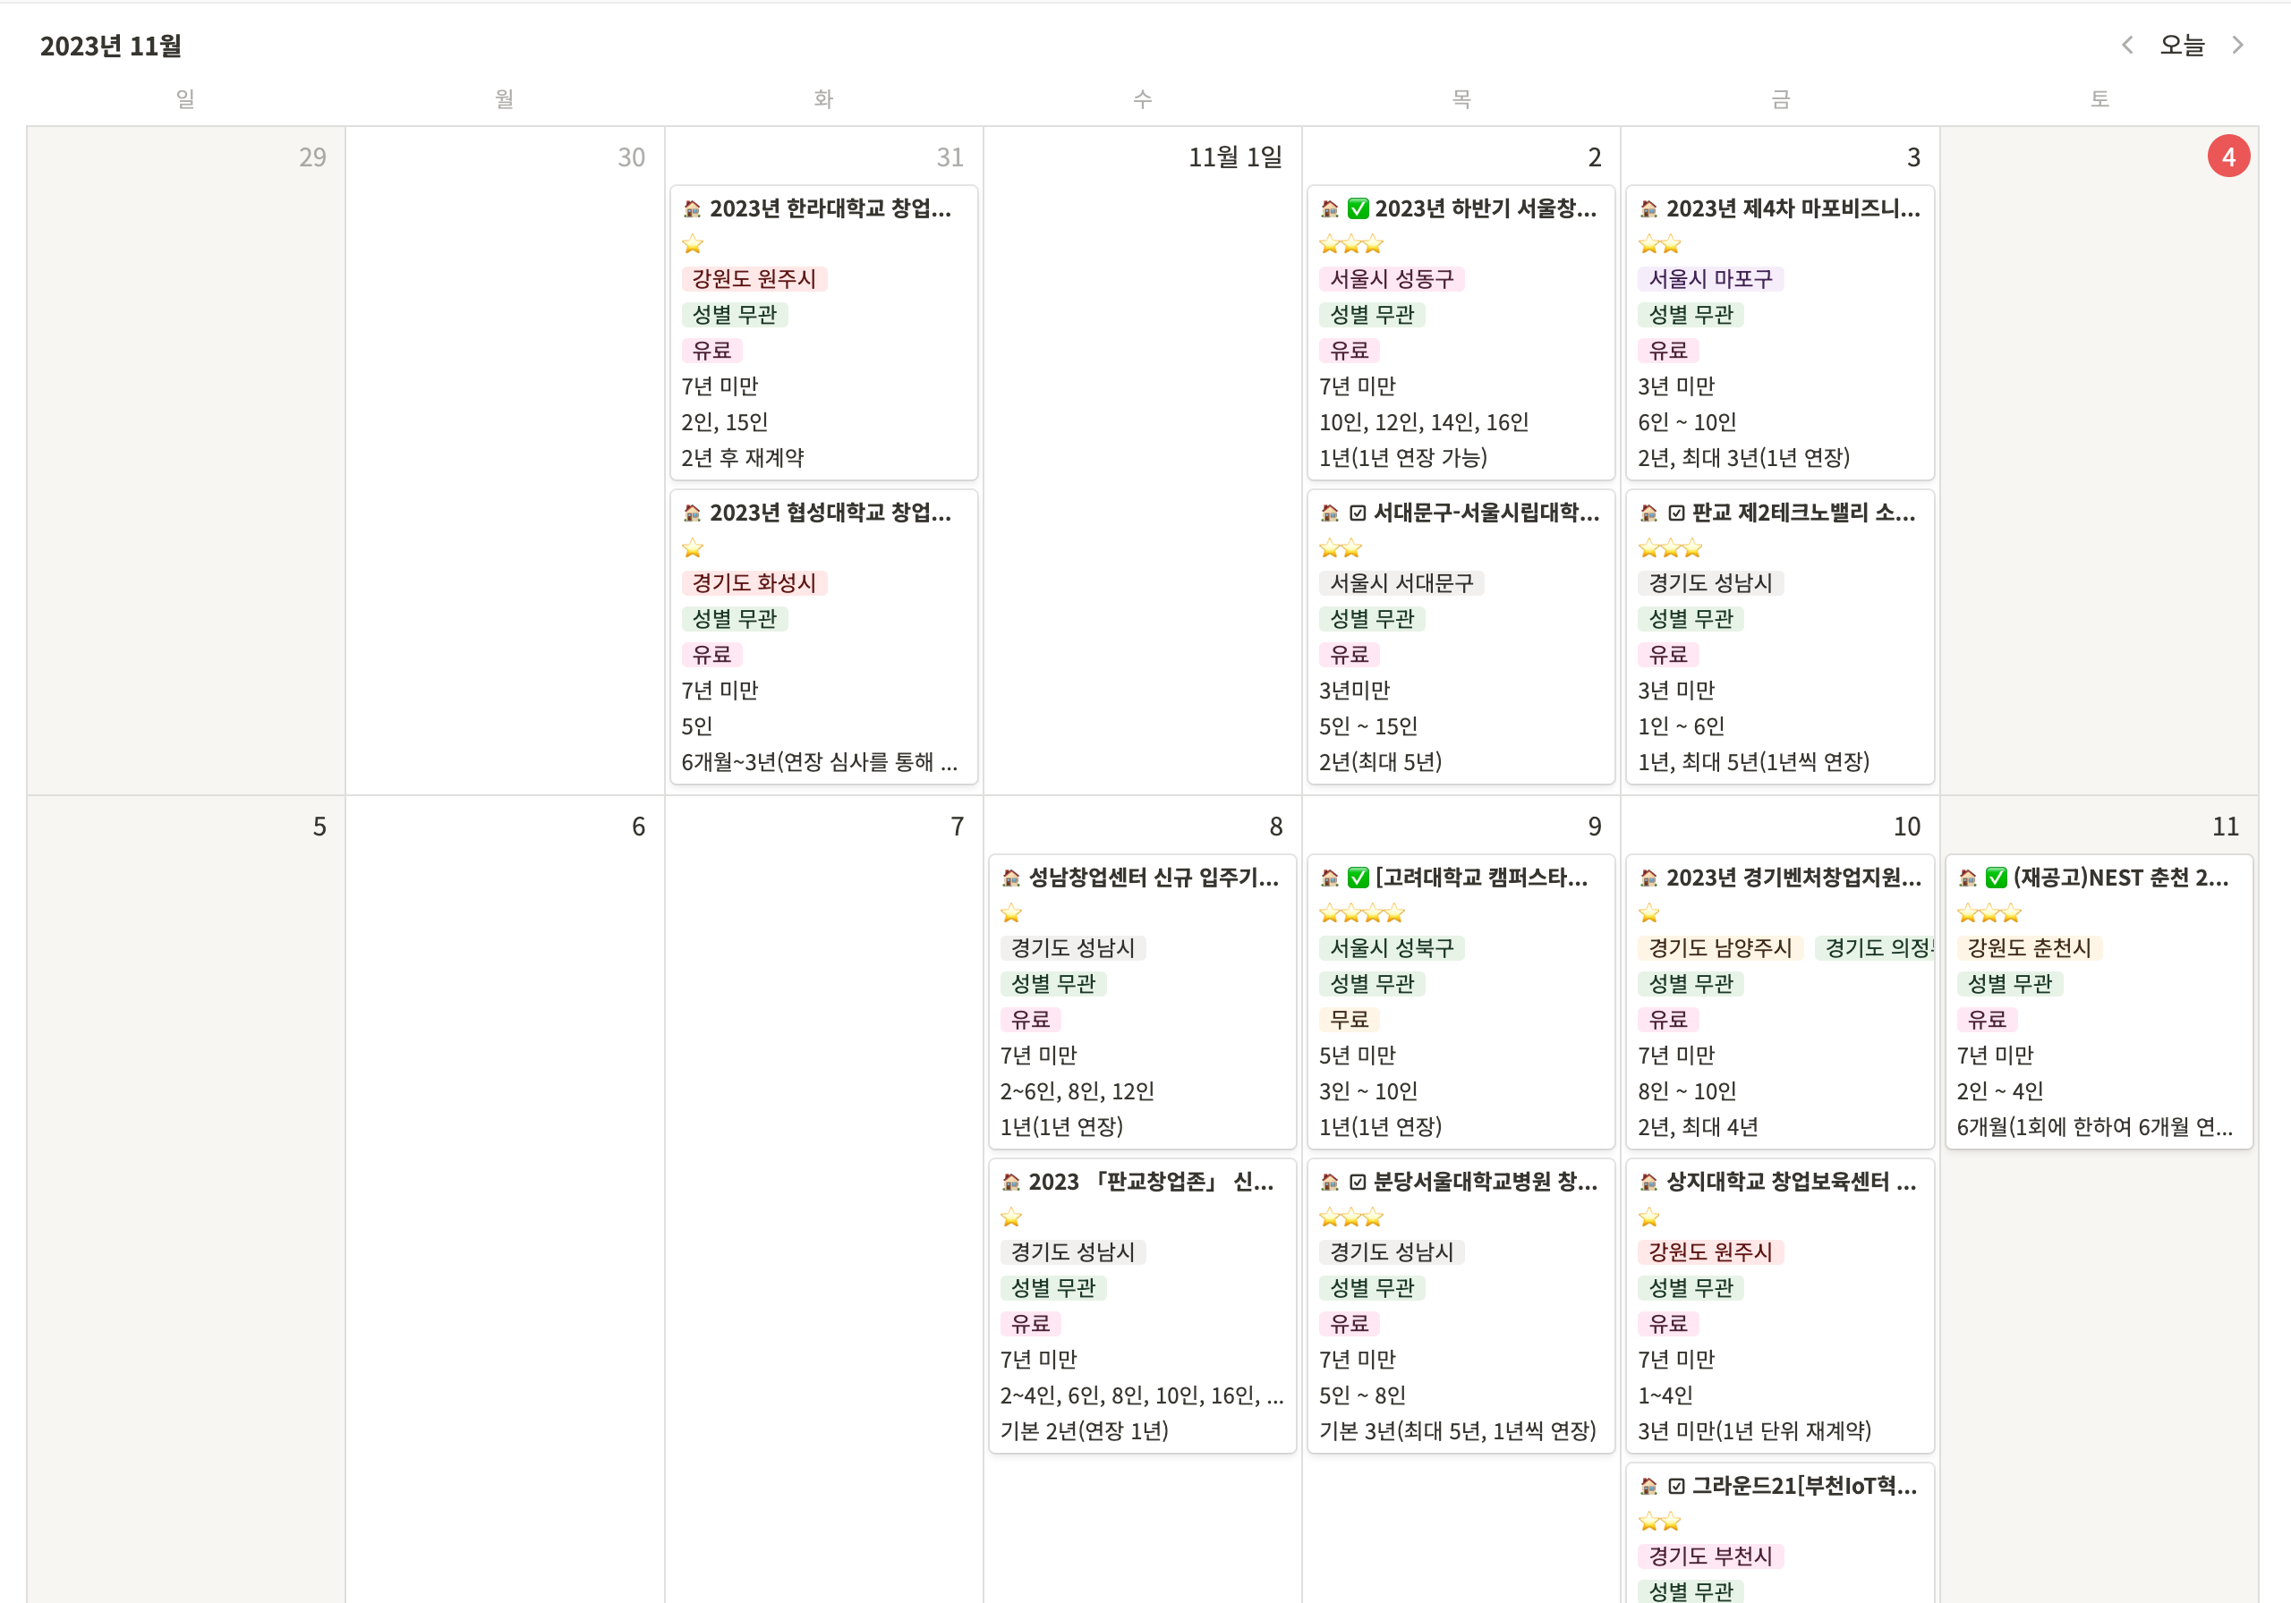Open [고려대학교 캠퍼스타 card title
This screenshot has height=1603, width=2291.
[1481, 878]
